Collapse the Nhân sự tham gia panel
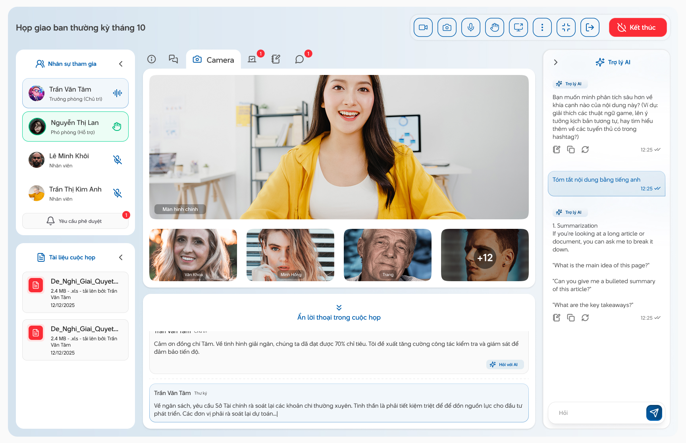 [x=121, y=64]
